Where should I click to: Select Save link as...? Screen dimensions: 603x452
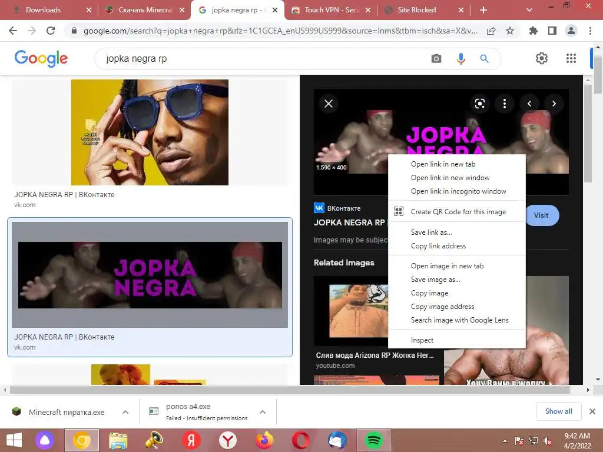(457, 232)
